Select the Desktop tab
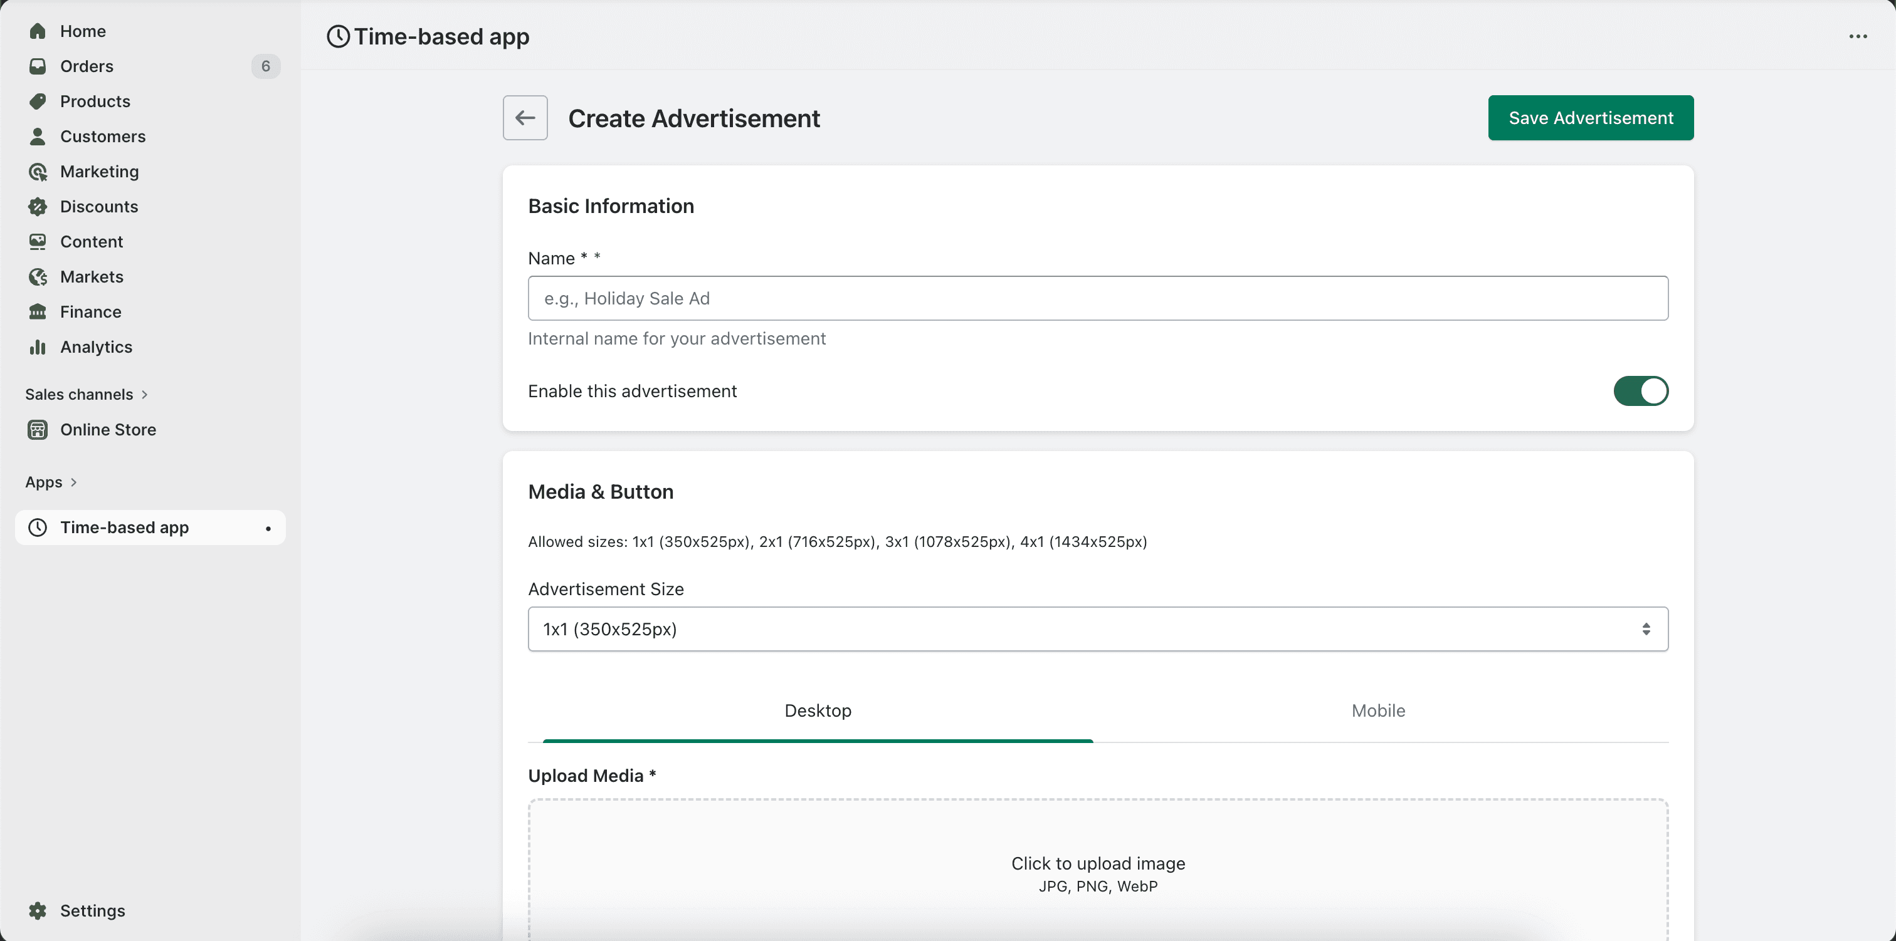The image size is (1896, 941). [x=818, y=710]
